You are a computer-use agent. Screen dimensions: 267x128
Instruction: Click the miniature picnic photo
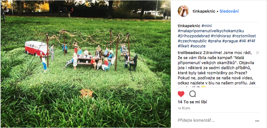pyautogui.click(x=85, y=63)
